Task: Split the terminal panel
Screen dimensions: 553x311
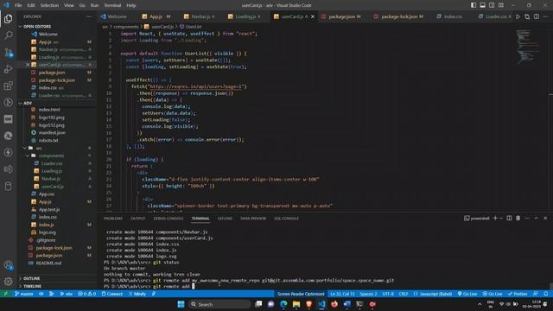Action: (x=509, y=219)
